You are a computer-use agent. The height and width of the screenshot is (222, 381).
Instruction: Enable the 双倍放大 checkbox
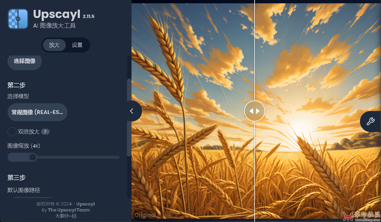pos(12,132)
